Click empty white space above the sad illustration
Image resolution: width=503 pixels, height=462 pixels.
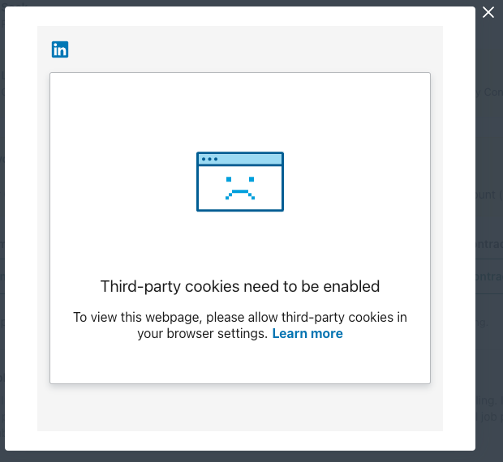[240, 112]
